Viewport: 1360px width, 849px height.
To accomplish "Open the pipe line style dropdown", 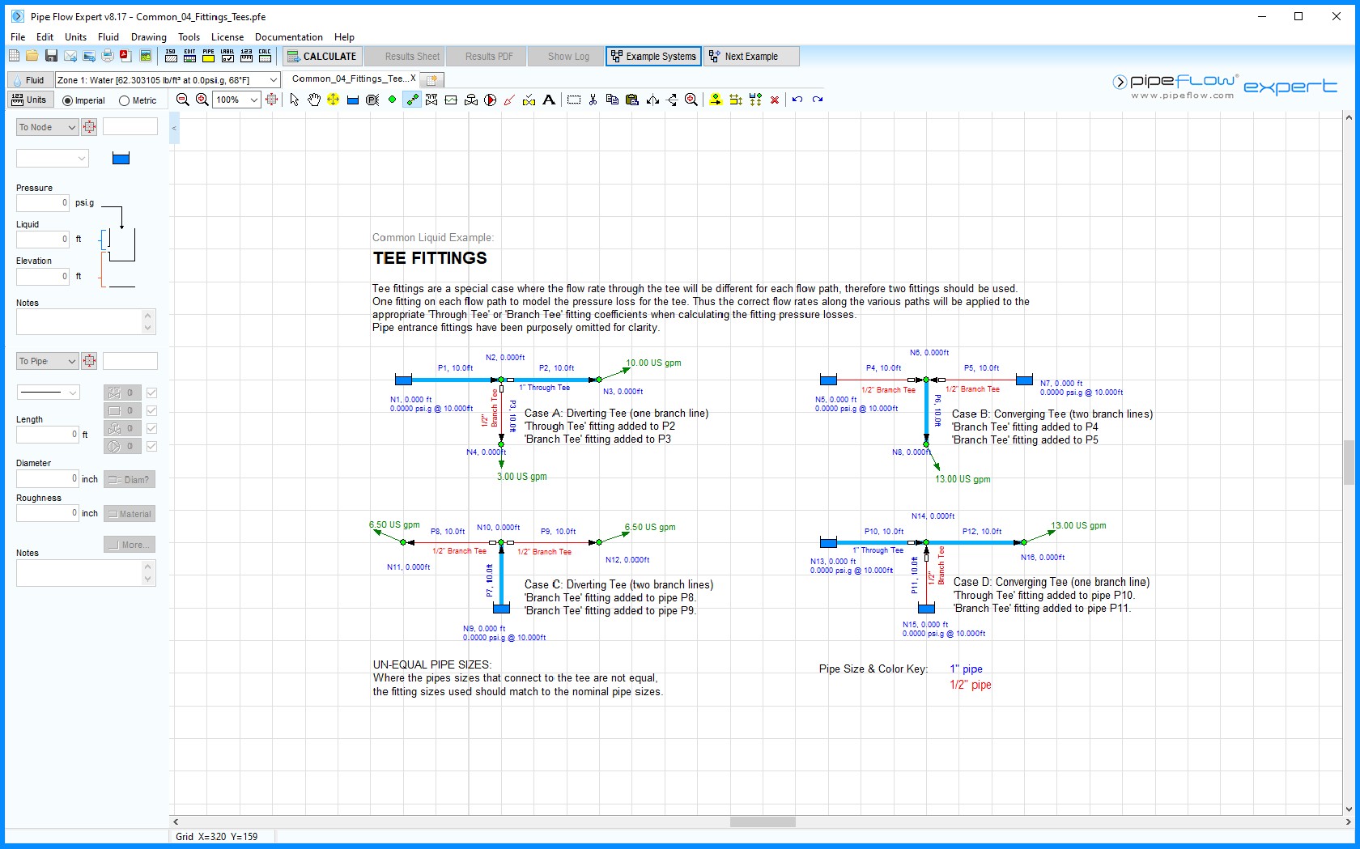I will click(x=49, y=393).
